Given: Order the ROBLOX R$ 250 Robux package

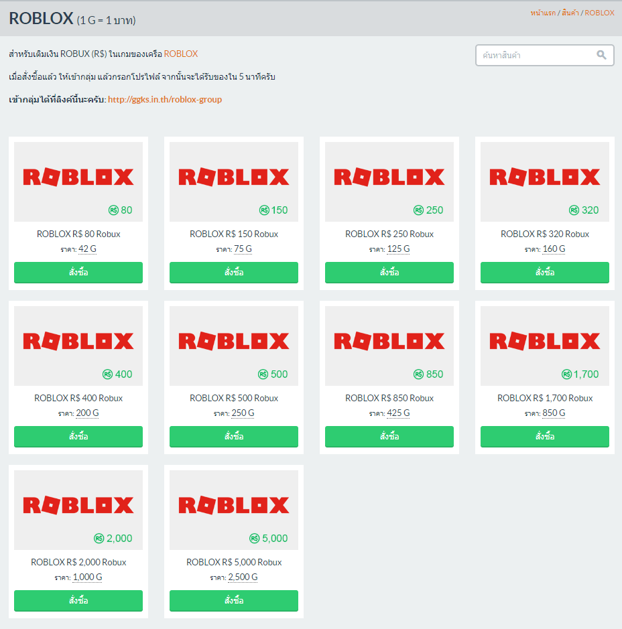Looking at the screenshot, I should pyautogui.click(x=389, y=273).
